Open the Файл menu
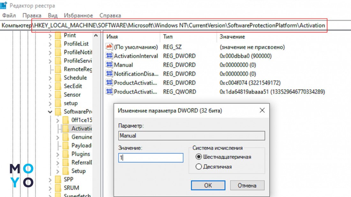351x197 pixels. click(x=9, y=15)
